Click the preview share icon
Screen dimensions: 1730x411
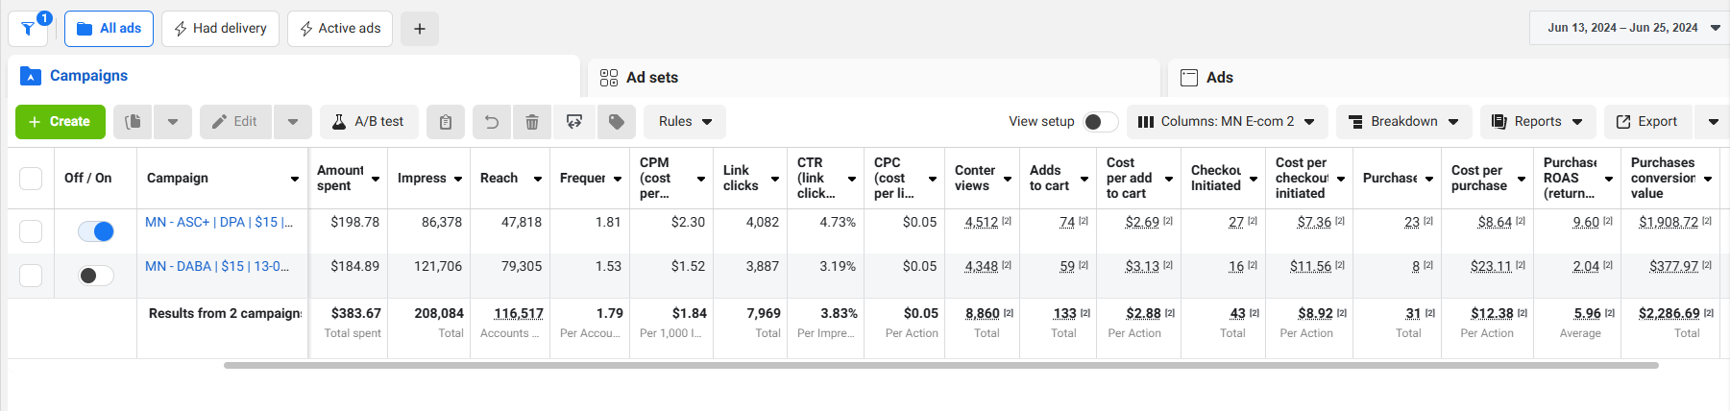tap(574, 122)
